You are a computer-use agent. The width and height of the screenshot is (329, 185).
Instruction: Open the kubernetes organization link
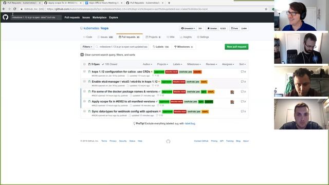91,28
